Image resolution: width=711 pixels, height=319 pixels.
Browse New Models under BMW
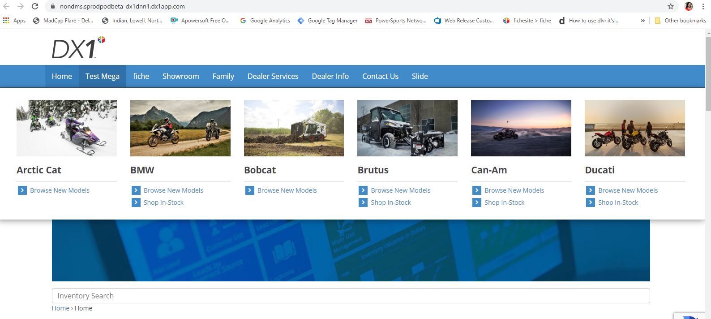click(x=174, y=190)
